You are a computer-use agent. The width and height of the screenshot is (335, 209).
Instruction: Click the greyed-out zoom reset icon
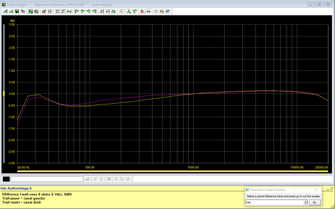121,11
